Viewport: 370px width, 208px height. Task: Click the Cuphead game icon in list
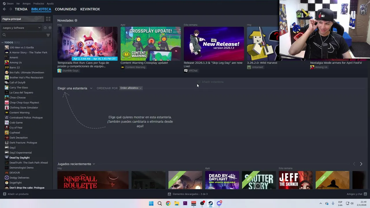pyautogui.click(x=7, y=133)
